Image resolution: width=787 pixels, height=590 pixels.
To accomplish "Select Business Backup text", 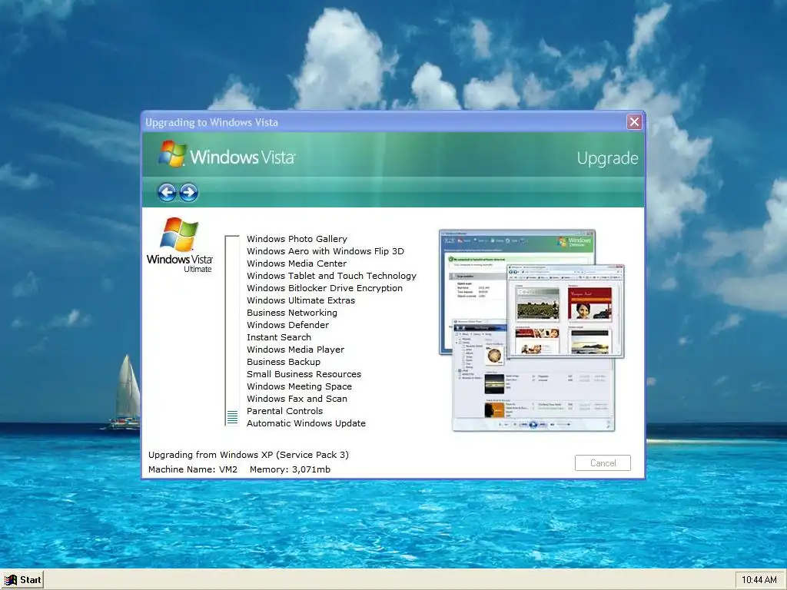I will pyautogui.click(x=283, y=362).
